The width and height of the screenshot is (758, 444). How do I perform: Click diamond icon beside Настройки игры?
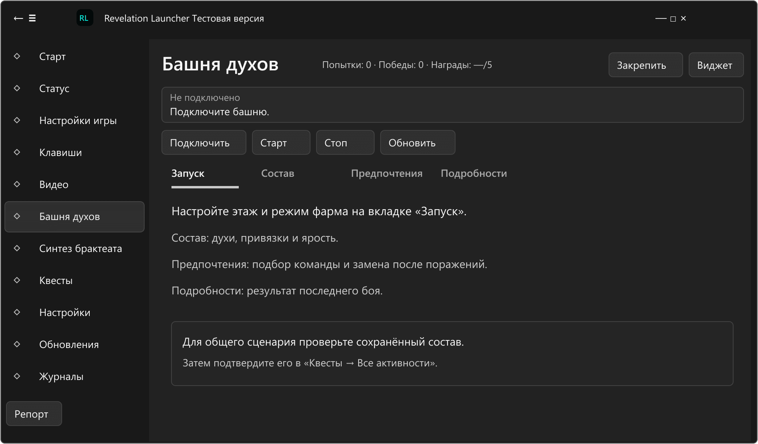(17, 120)
